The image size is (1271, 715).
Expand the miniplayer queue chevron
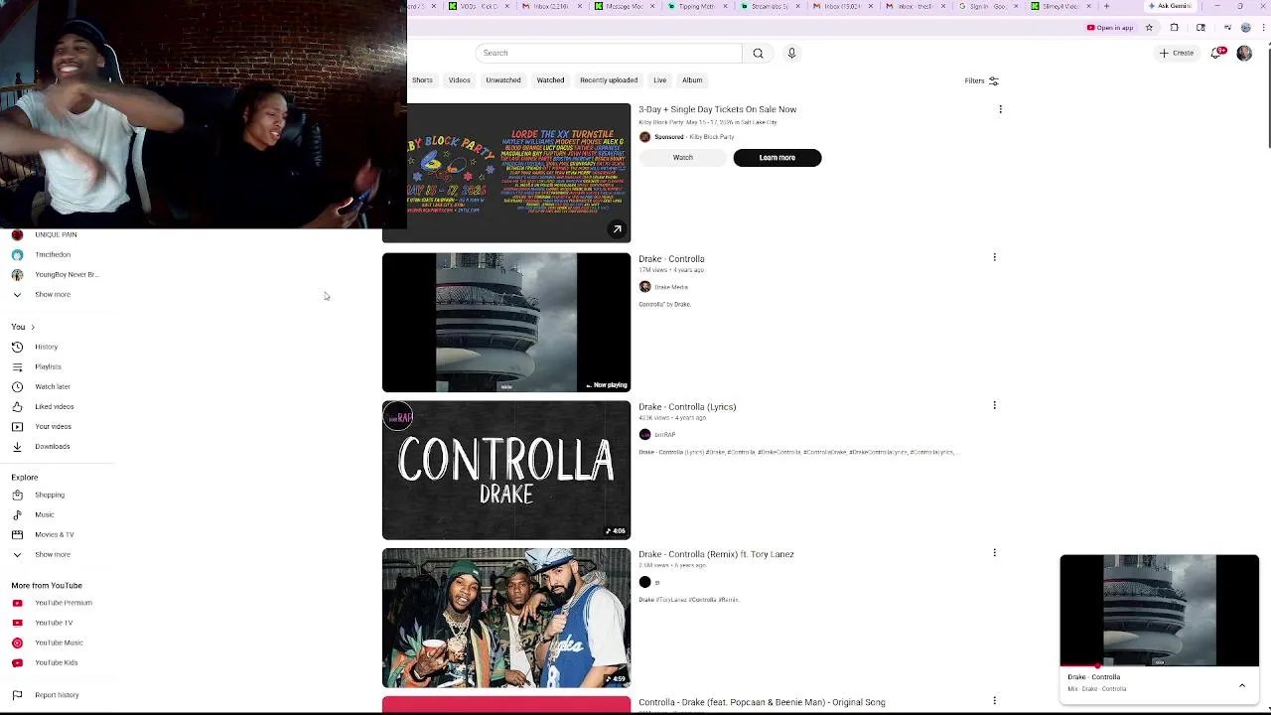click(1241, 685)
